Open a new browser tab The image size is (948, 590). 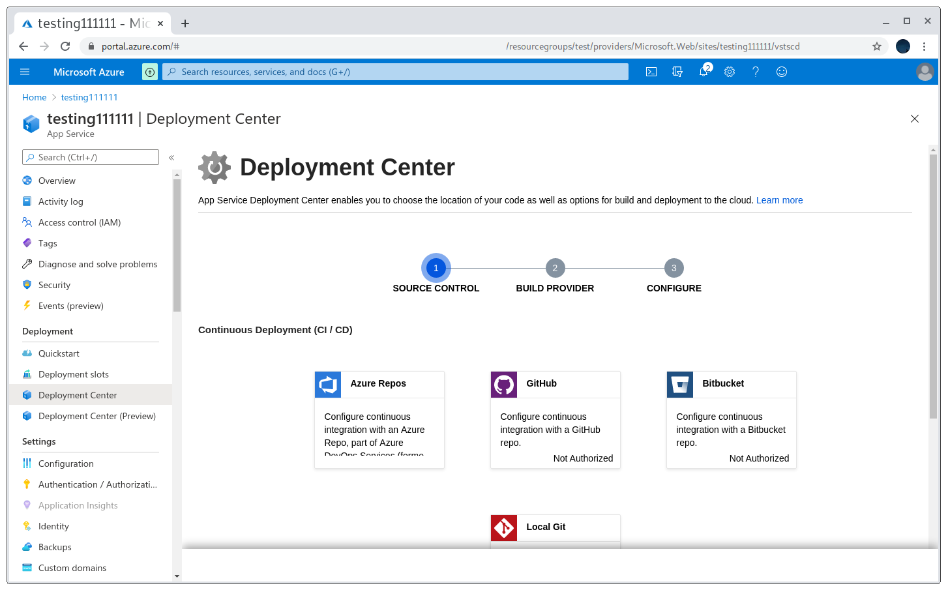tap(185, 23)
